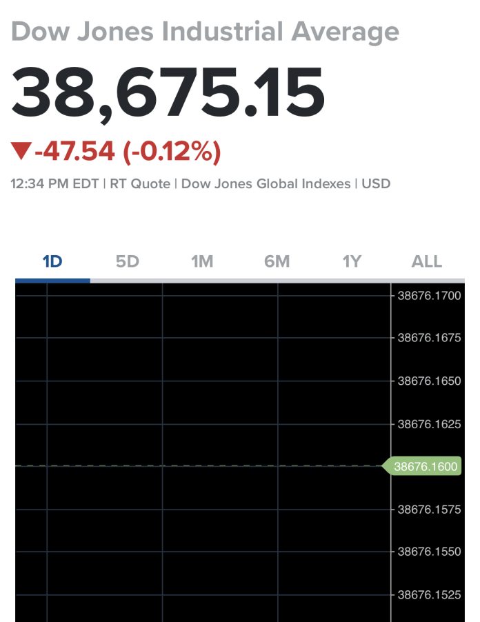The height and width of the screenshot is (622, 480).
Task: Select the 1D chart range tab
Action: (52, 262)
